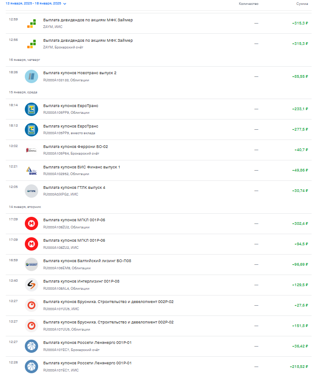Open Выплата купонов ГТЛК выпуск 4
The width and height of the screenshot is (320, 375).
tap(159, 191)
